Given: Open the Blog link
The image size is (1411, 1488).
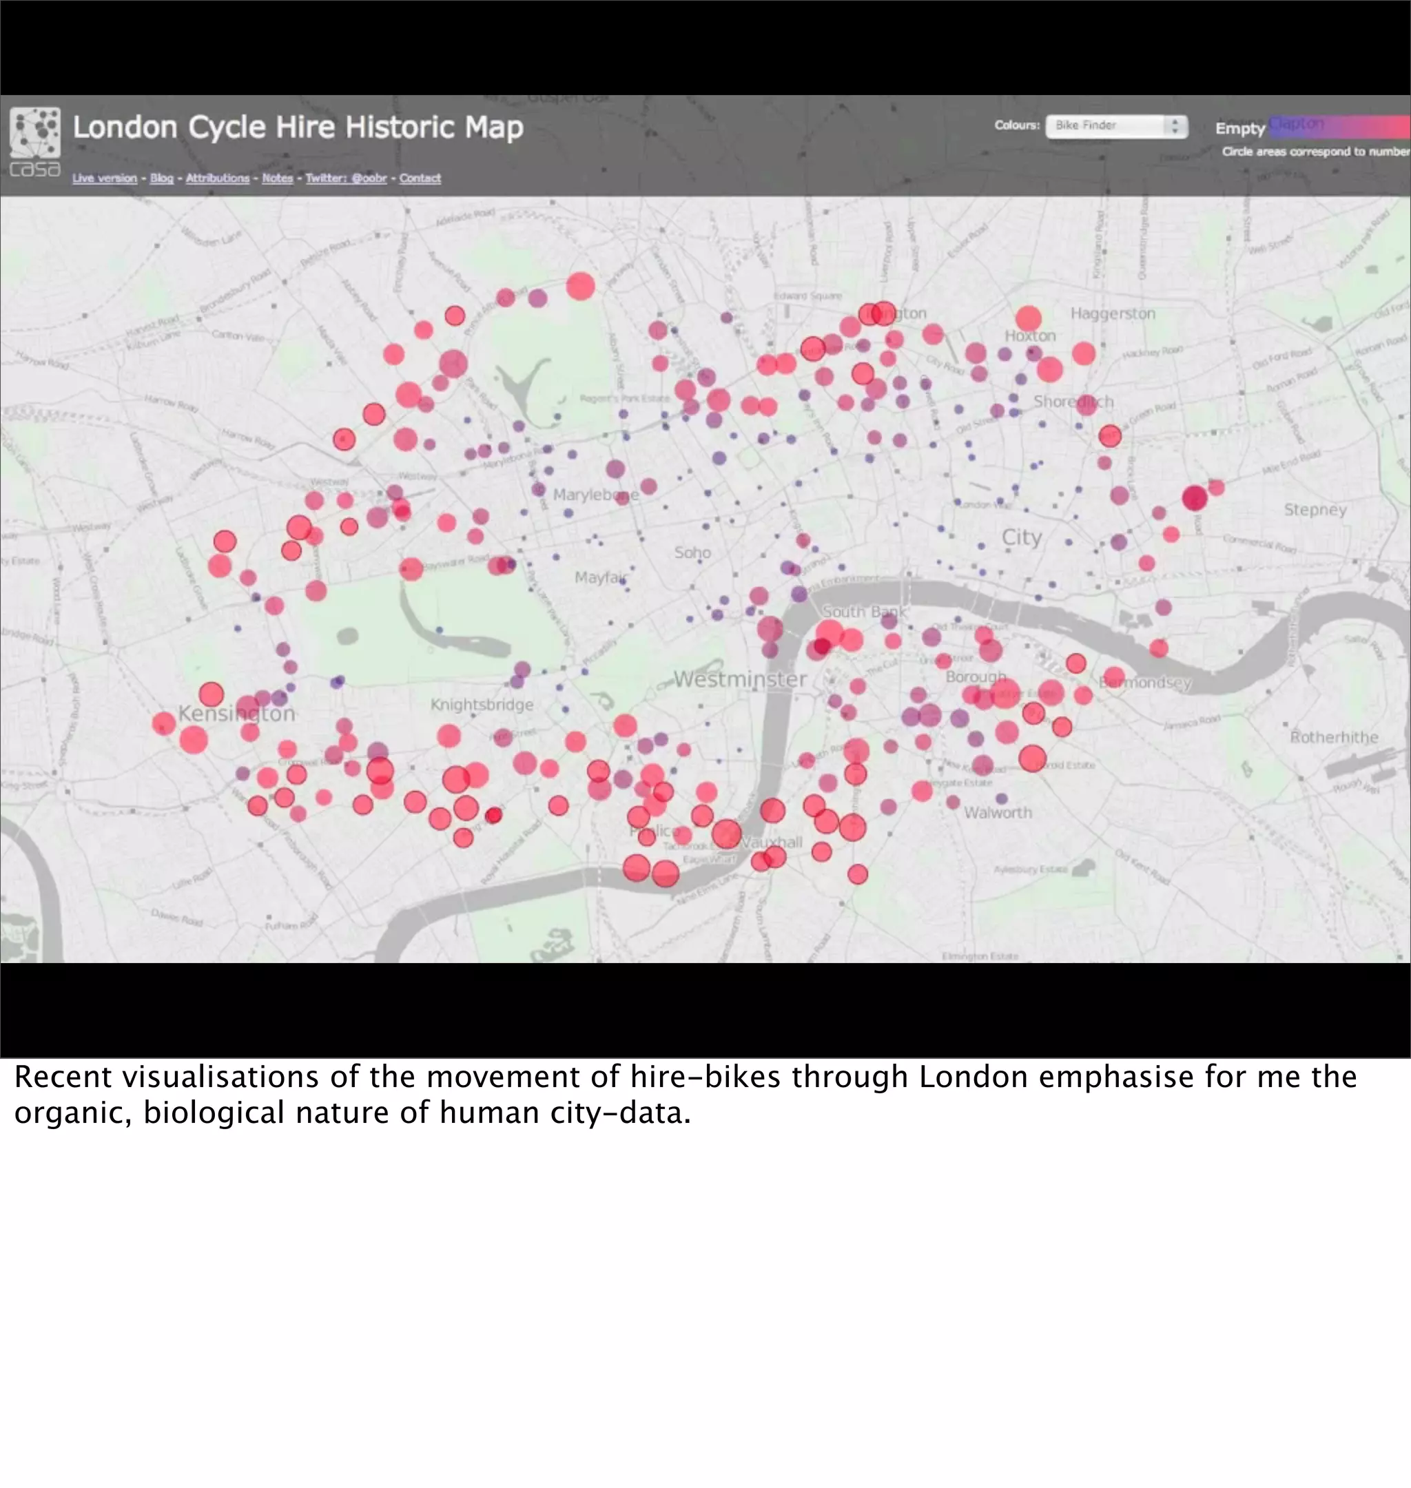Looking at the screenshot, I should (162, 178).
